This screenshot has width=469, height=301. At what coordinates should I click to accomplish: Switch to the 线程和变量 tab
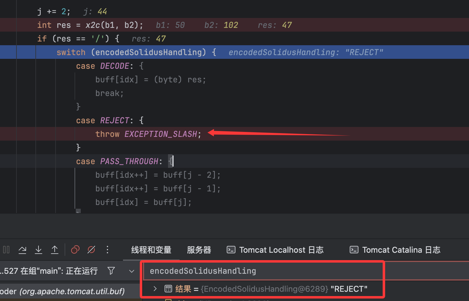point(151,250)
